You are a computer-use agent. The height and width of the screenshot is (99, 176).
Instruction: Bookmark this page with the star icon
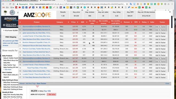pyautogui.click(x=127, y=4)
